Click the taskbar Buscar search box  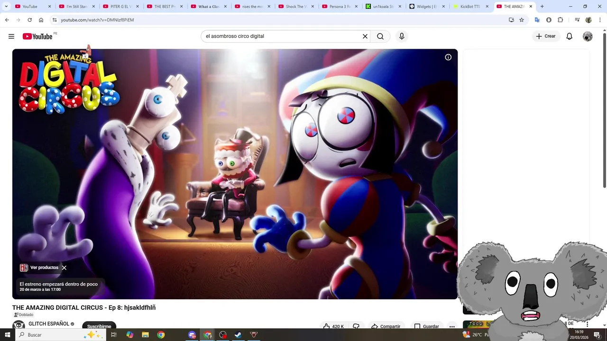(60, 335)
